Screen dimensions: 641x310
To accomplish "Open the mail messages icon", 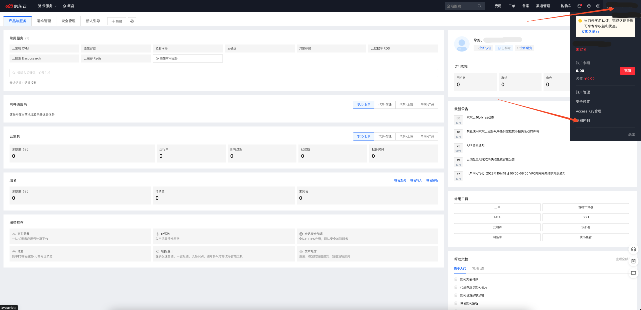I will pyautogui.click(x=579, y=6).
